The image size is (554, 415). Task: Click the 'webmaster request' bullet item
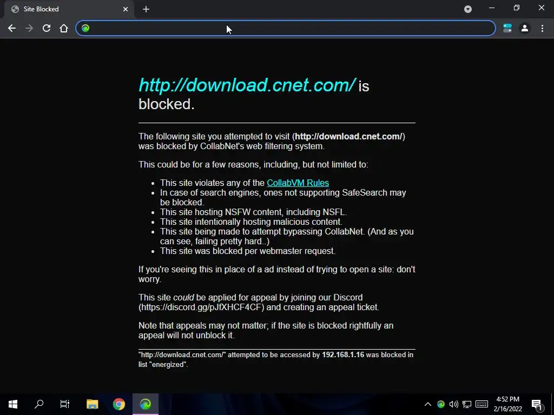248,251
